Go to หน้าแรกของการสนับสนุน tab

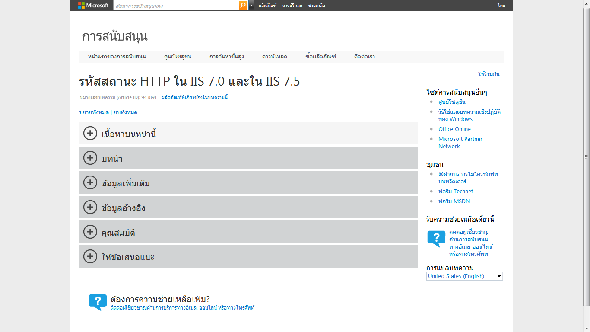point(117,57)
